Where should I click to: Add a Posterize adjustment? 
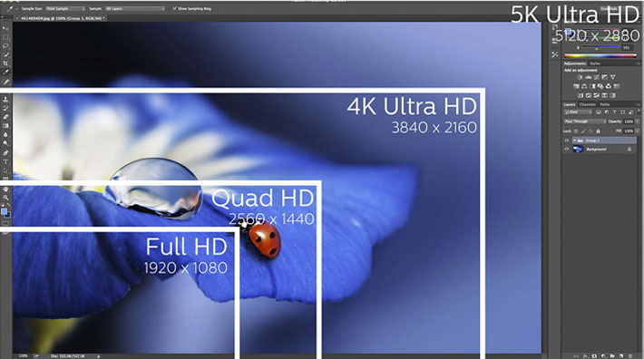(x=588, y=95)
